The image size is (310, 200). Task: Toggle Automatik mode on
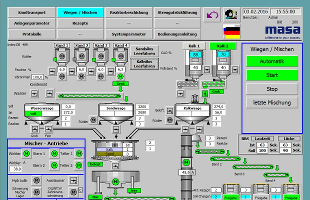pyautogui.click(x=272, y=61)
